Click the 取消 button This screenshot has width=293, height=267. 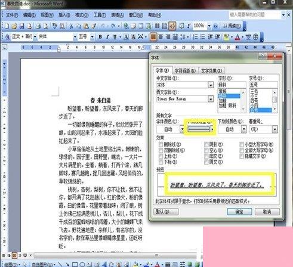tap(267, 212)
